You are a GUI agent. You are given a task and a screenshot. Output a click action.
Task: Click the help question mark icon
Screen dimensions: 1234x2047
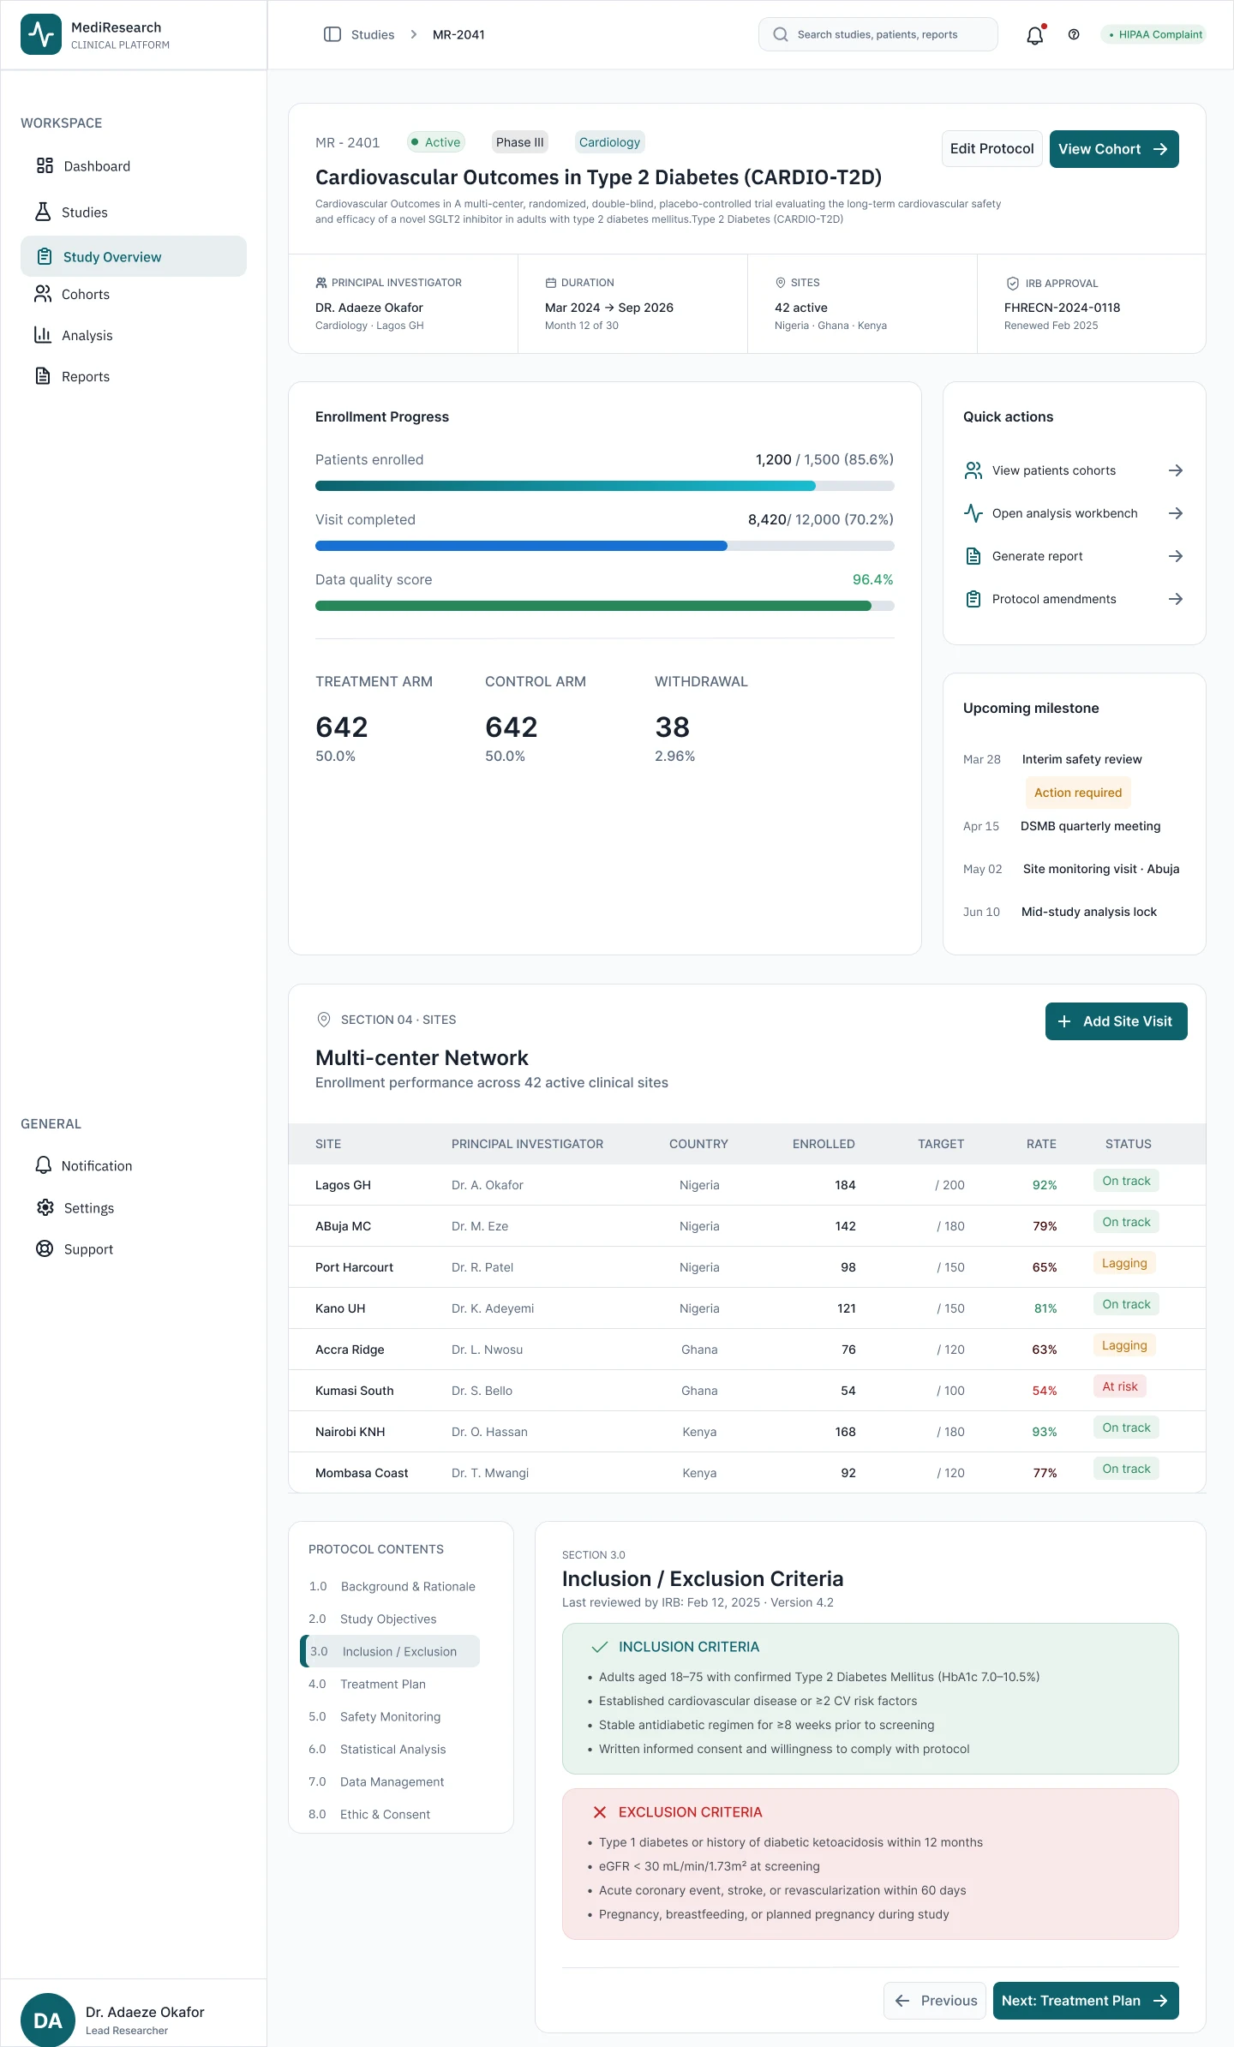tap(1074, 34)
